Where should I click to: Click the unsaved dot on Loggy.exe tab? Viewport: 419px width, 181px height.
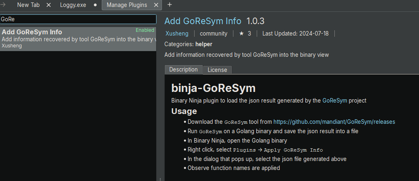point(95,5)
